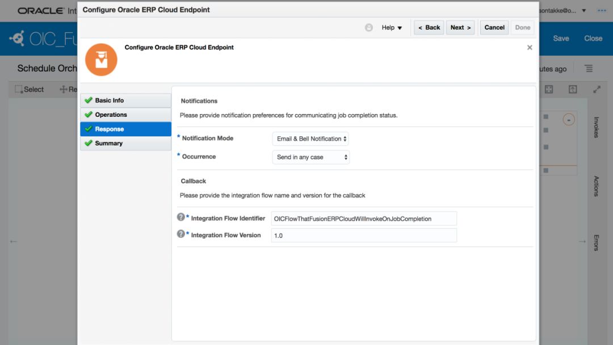
Task: Open help for Integration Flow Version
Action: 180,234
